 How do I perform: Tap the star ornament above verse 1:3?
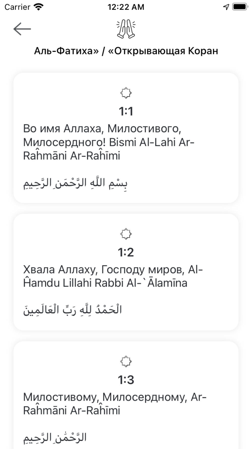pos(126,362)
